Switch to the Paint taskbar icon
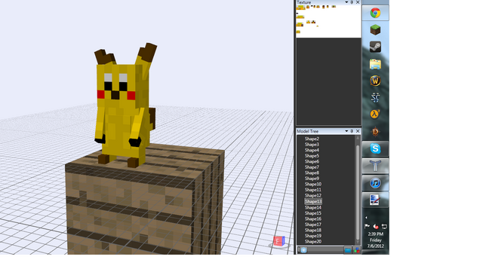Image resolution: width=483 pixels, height=272 pixels. point(375,200)
